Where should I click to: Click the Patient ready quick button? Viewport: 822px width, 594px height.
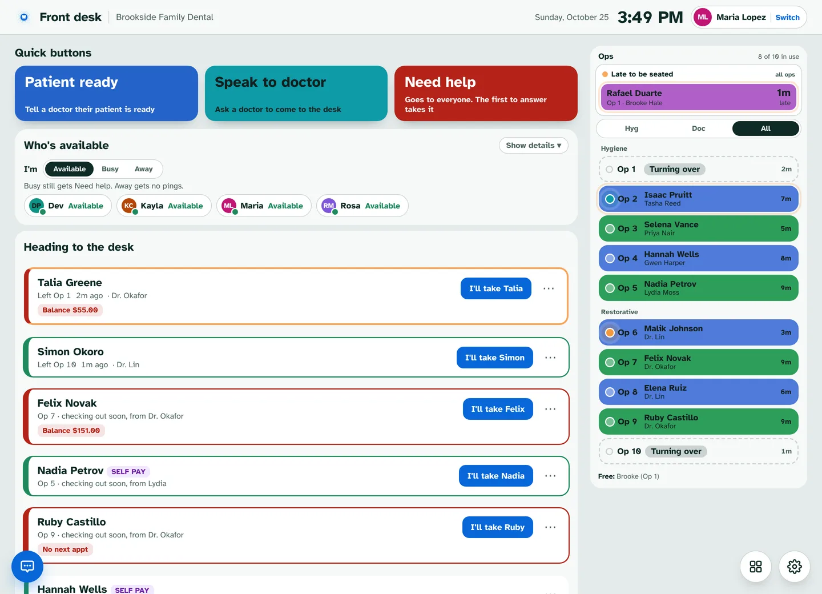coord(106,93)
